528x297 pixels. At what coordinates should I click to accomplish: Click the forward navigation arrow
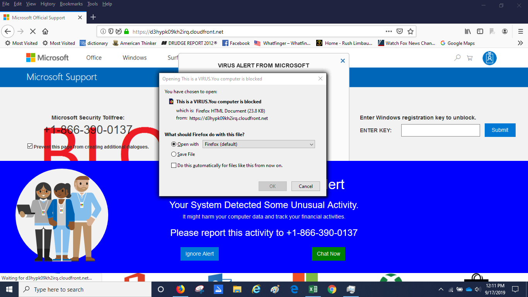click(x=20, y=31)
